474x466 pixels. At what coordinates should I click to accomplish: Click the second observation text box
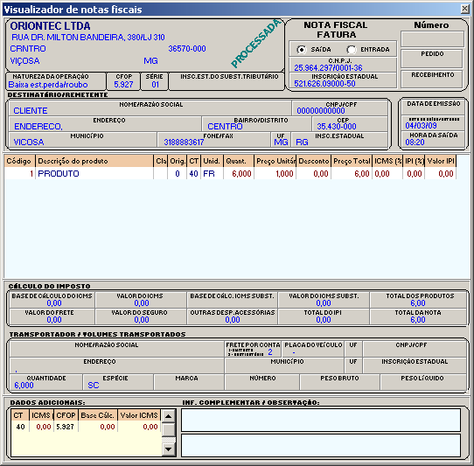321,445
